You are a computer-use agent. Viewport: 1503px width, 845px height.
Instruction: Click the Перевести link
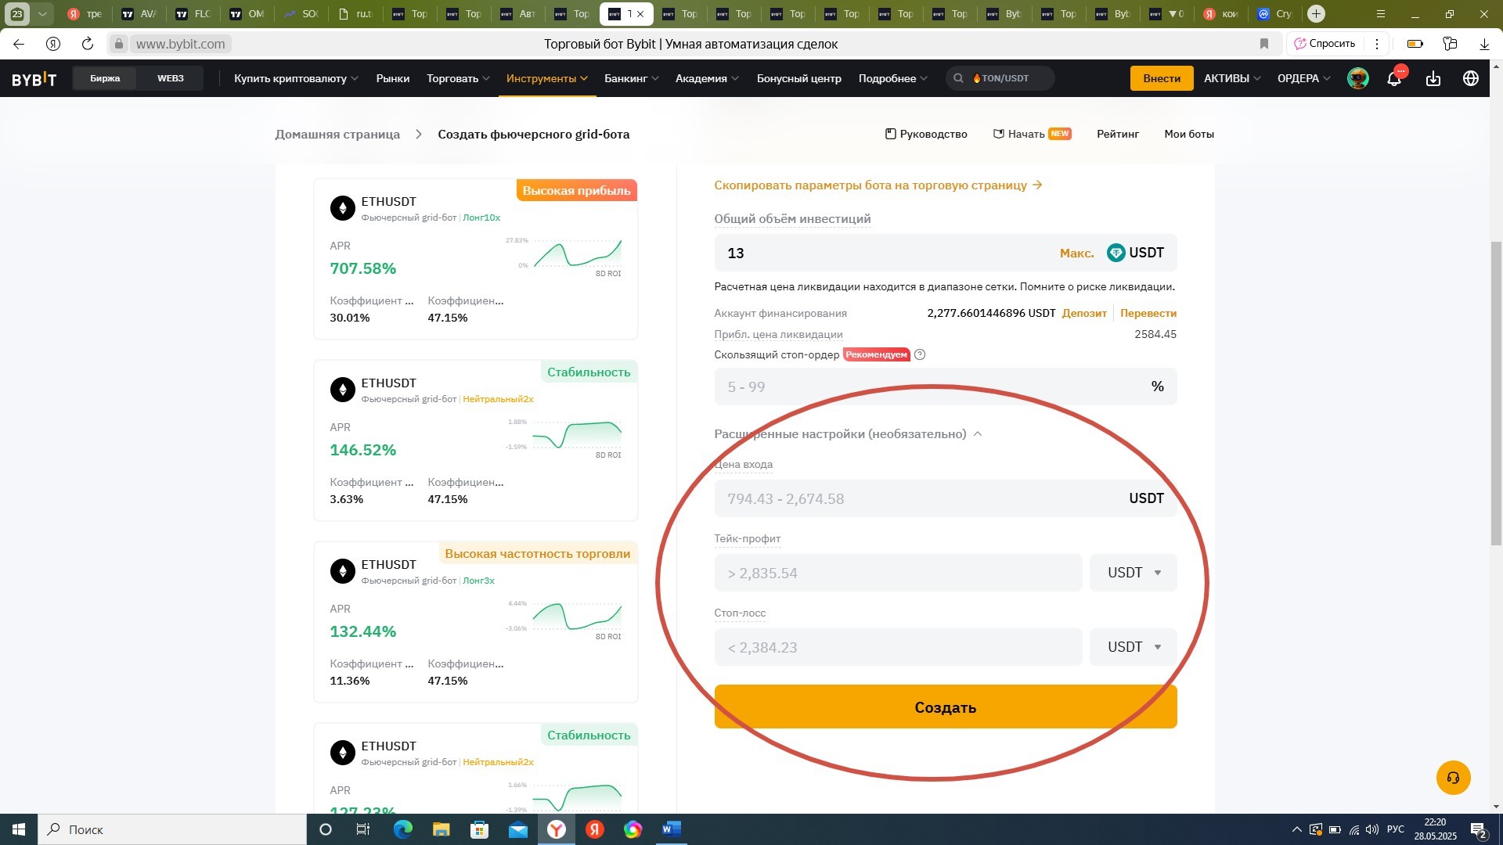coord(1148,313)
